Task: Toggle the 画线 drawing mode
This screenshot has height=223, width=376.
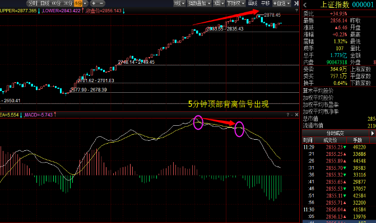Action: (x=253, y=3)
